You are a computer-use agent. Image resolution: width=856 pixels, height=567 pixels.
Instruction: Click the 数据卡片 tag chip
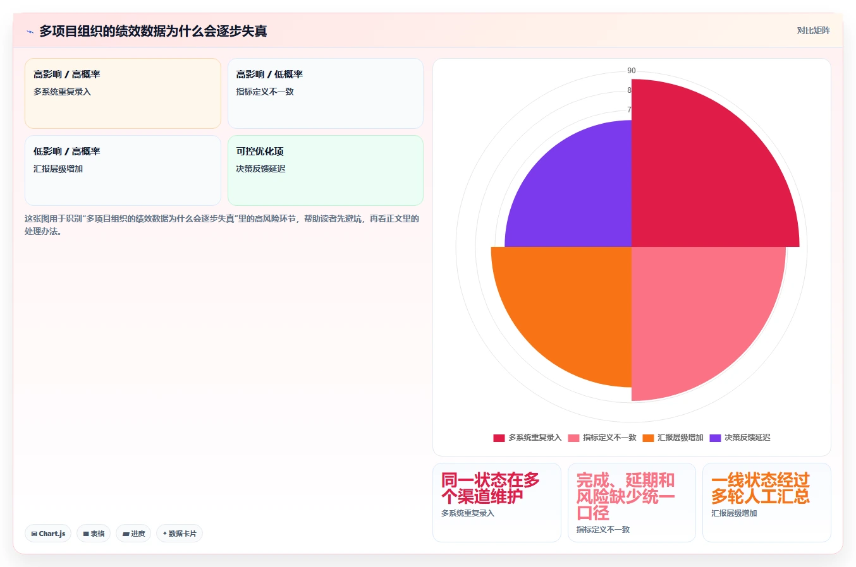[180, 534]
